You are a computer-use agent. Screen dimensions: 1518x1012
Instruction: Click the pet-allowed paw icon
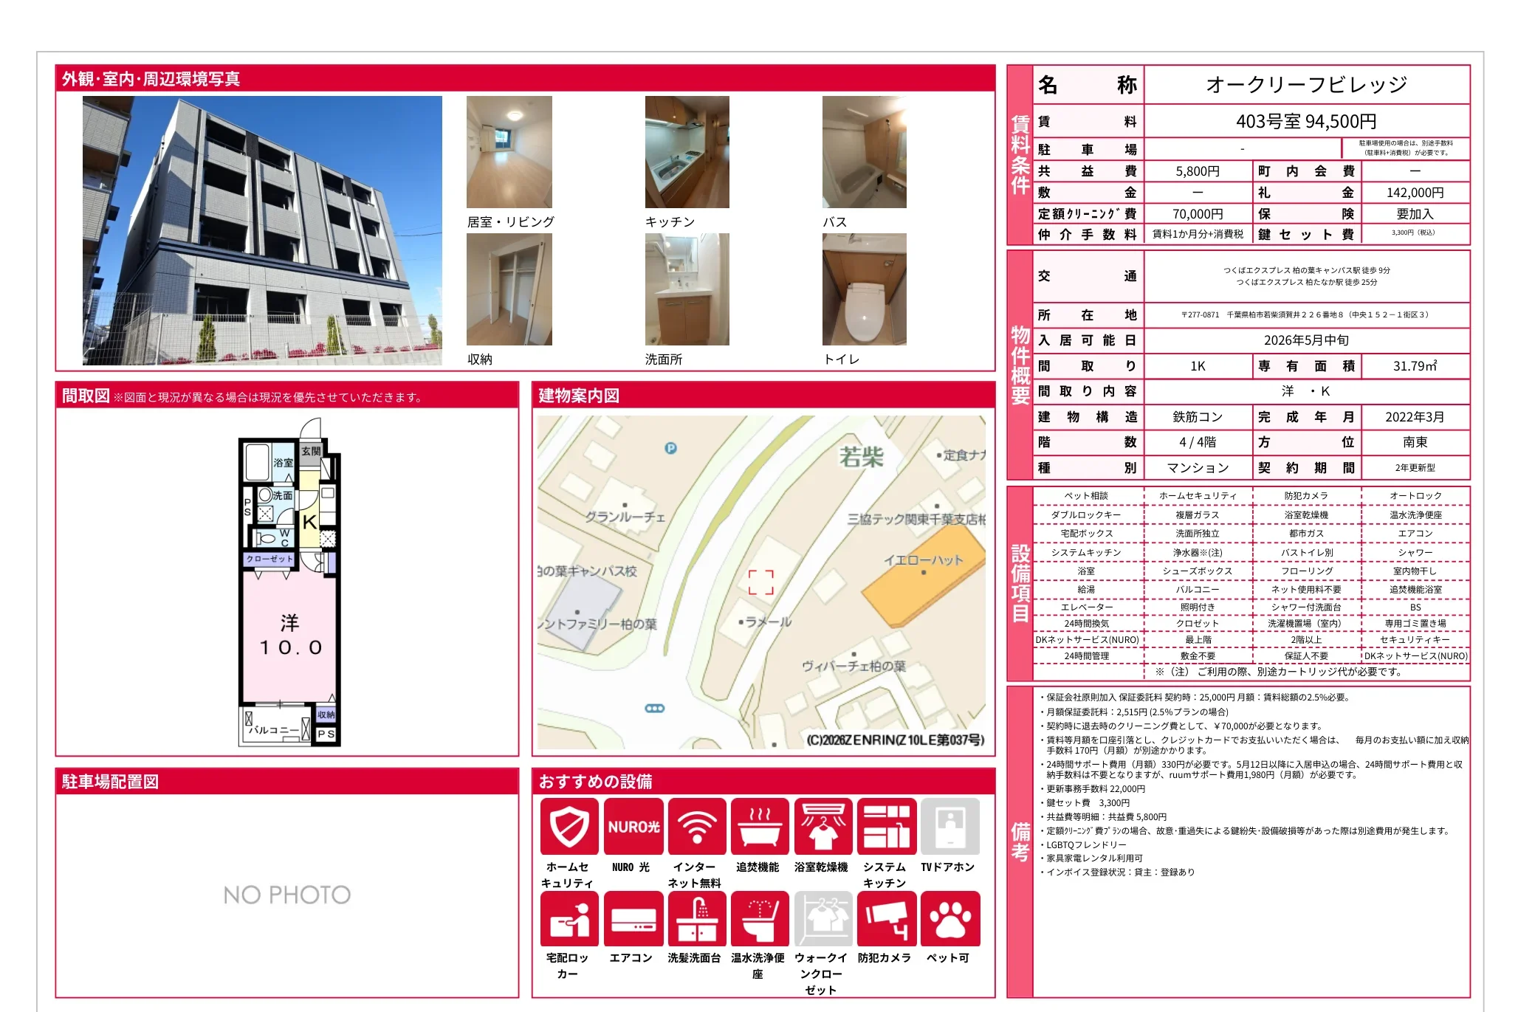pos(950,918)
